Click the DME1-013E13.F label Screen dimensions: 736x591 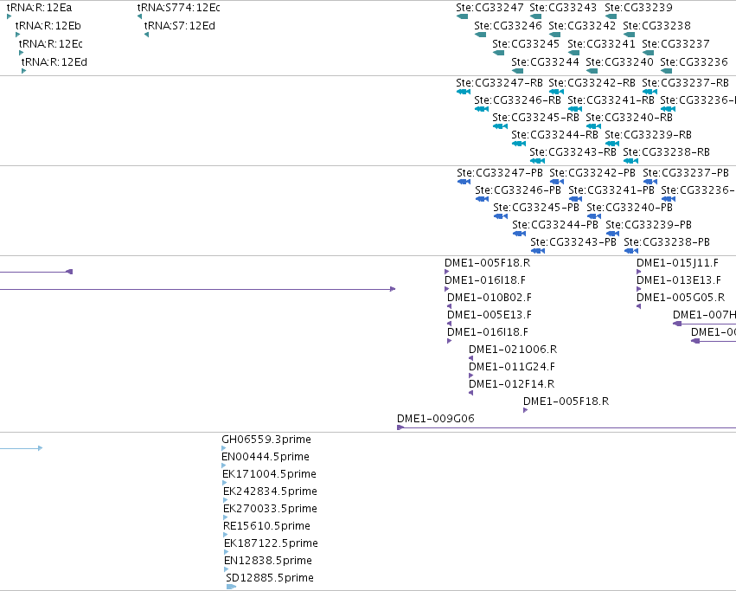point(679,280)
